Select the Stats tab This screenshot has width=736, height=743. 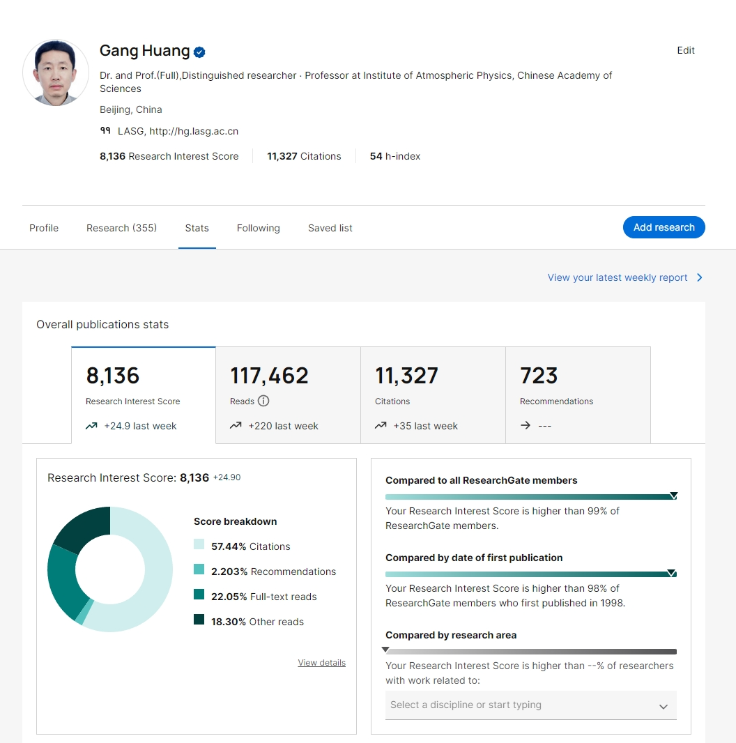coord(197,228)
